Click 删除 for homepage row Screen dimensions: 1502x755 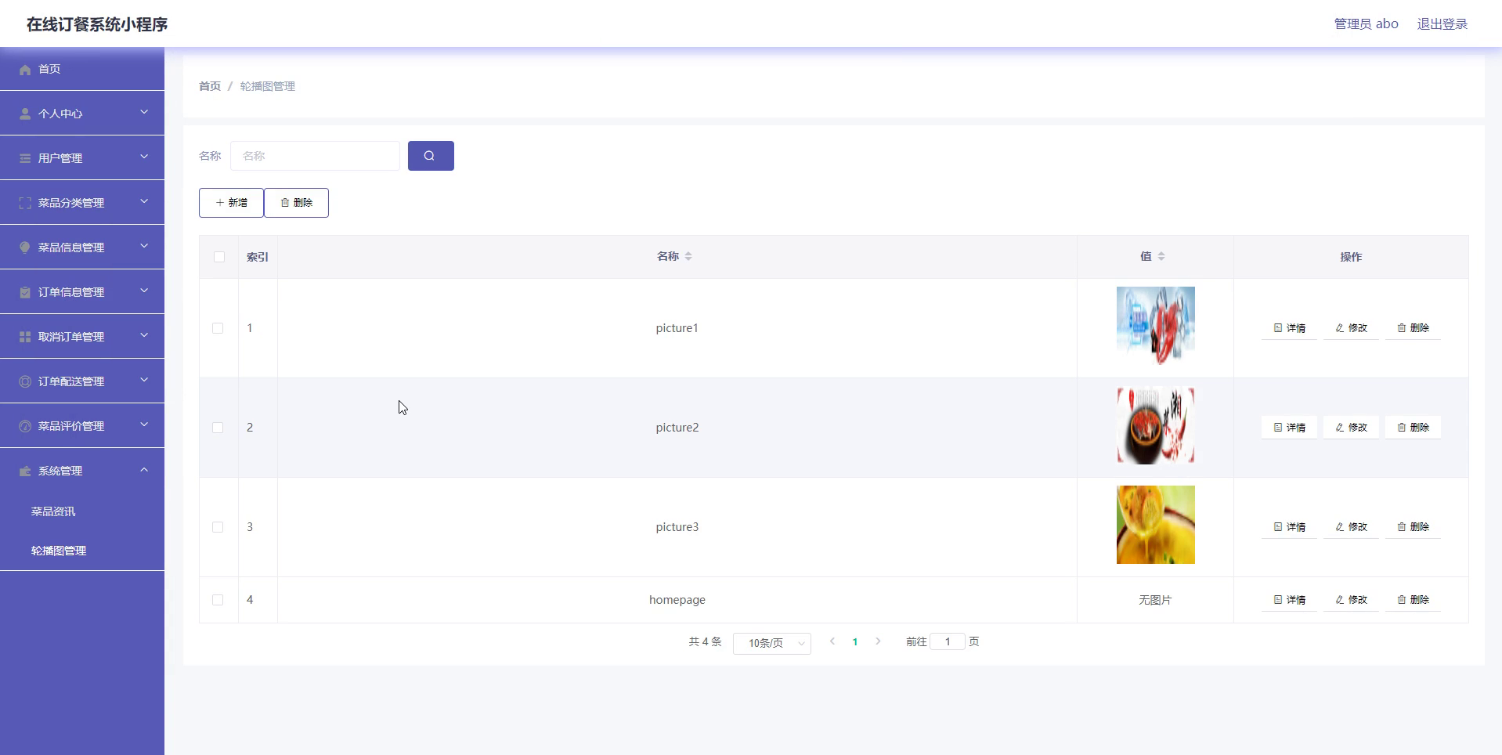click(x=1413, y=600)
